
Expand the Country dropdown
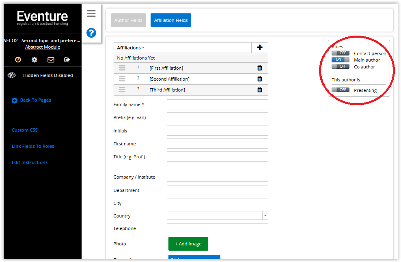tap(265, 216)
